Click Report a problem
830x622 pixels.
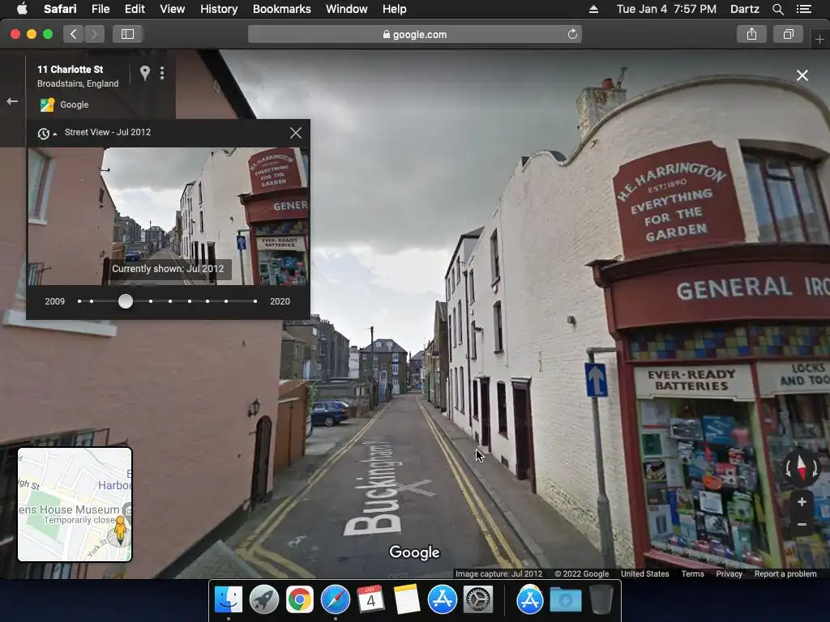pos(785,574)
